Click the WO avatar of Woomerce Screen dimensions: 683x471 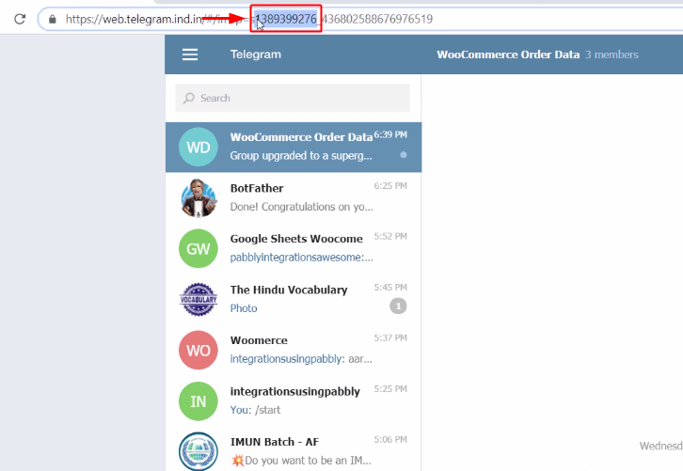(199, 351)
